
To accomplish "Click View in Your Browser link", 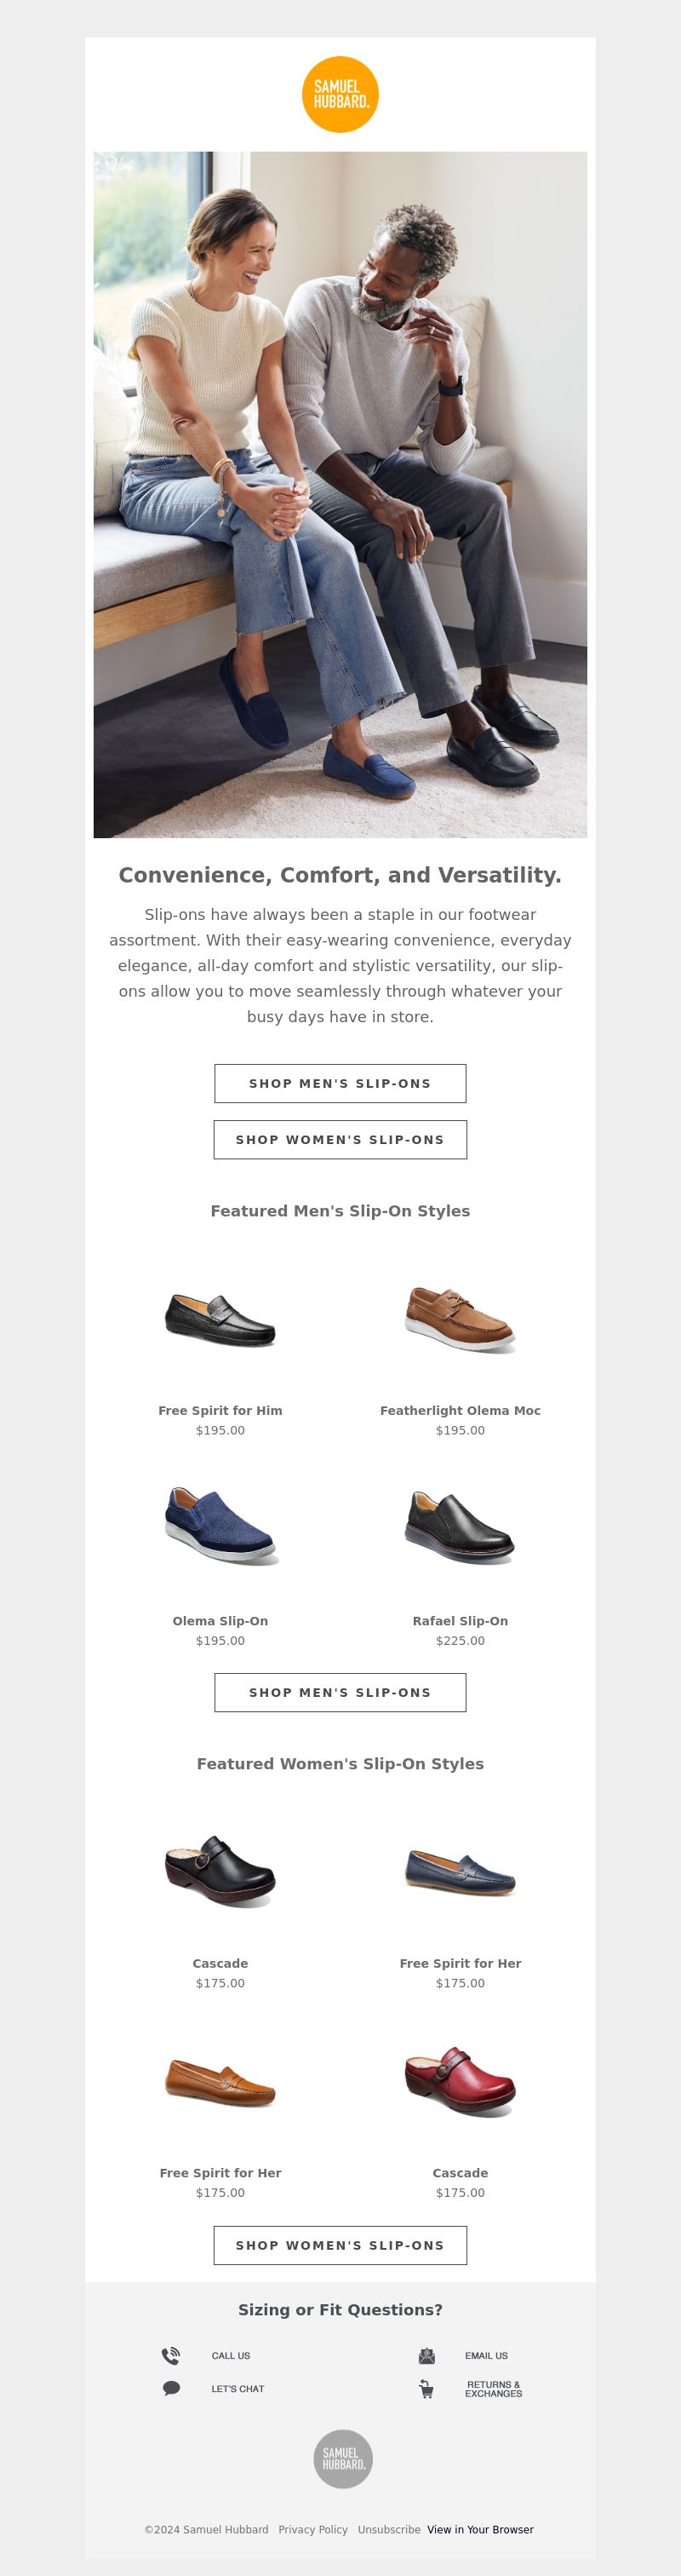I will [x=480, y=2529].
